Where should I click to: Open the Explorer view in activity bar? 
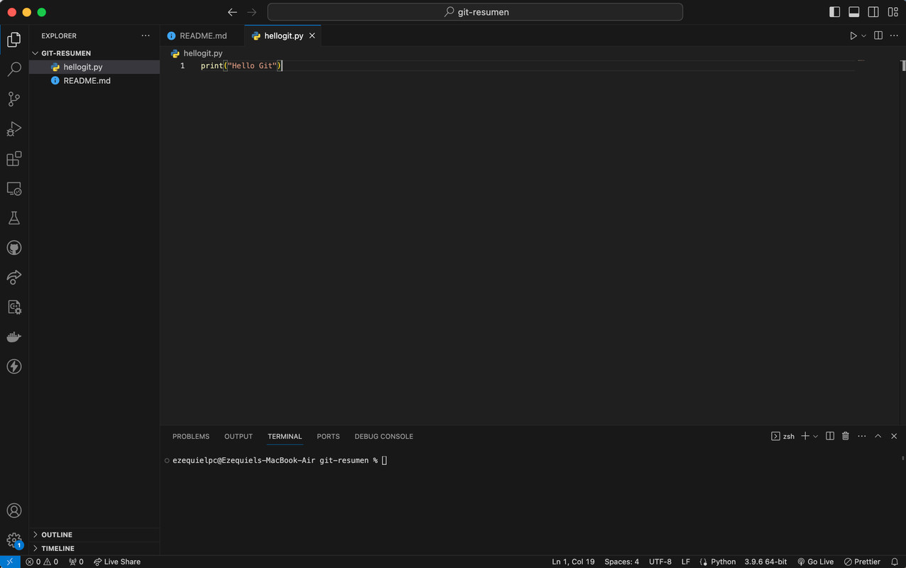coord(14,40)
